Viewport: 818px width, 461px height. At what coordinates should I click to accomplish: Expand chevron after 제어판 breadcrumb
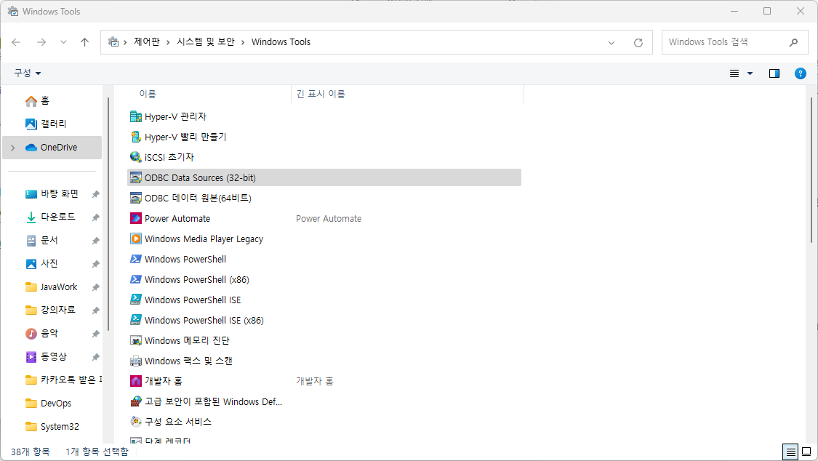click(x=168, y=42)
